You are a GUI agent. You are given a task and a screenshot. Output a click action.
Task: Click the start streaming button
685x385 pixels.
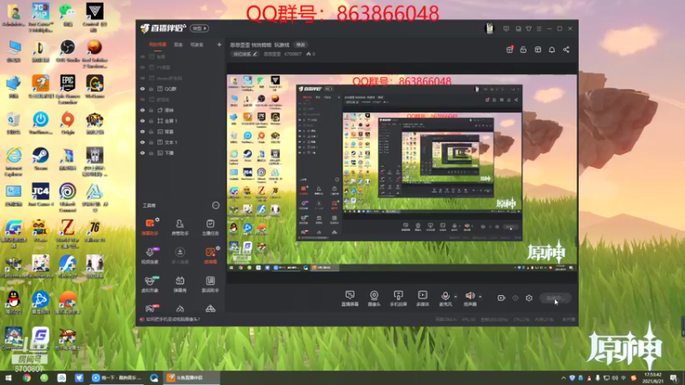tap(555, 298)
